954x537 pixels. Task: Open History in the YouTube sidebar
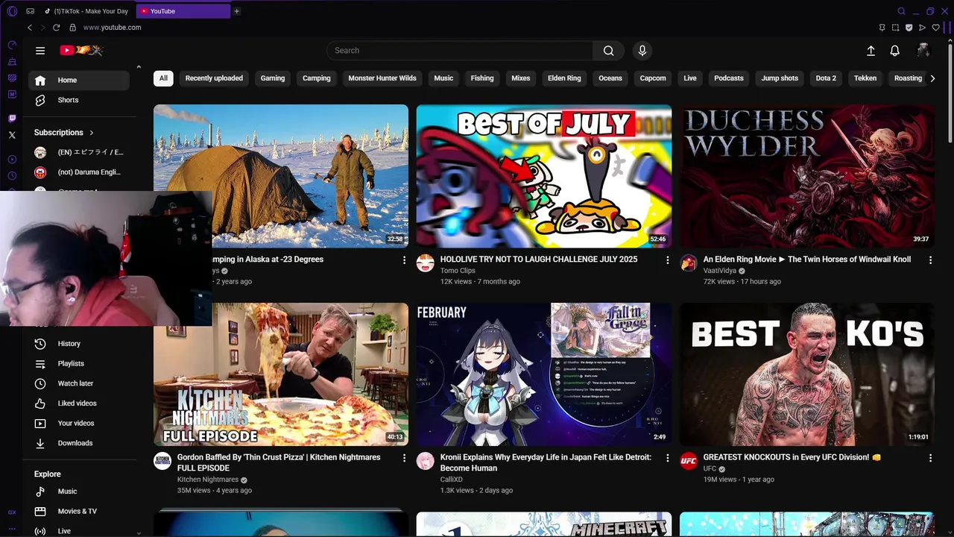(79, 344)
